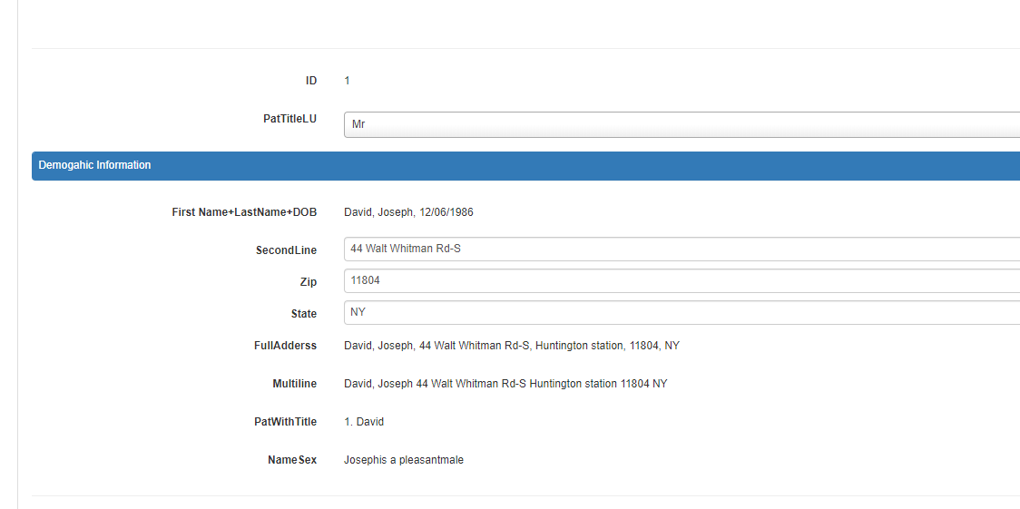Click the PatWithTitle value 1. David

(x=364, y=422)
